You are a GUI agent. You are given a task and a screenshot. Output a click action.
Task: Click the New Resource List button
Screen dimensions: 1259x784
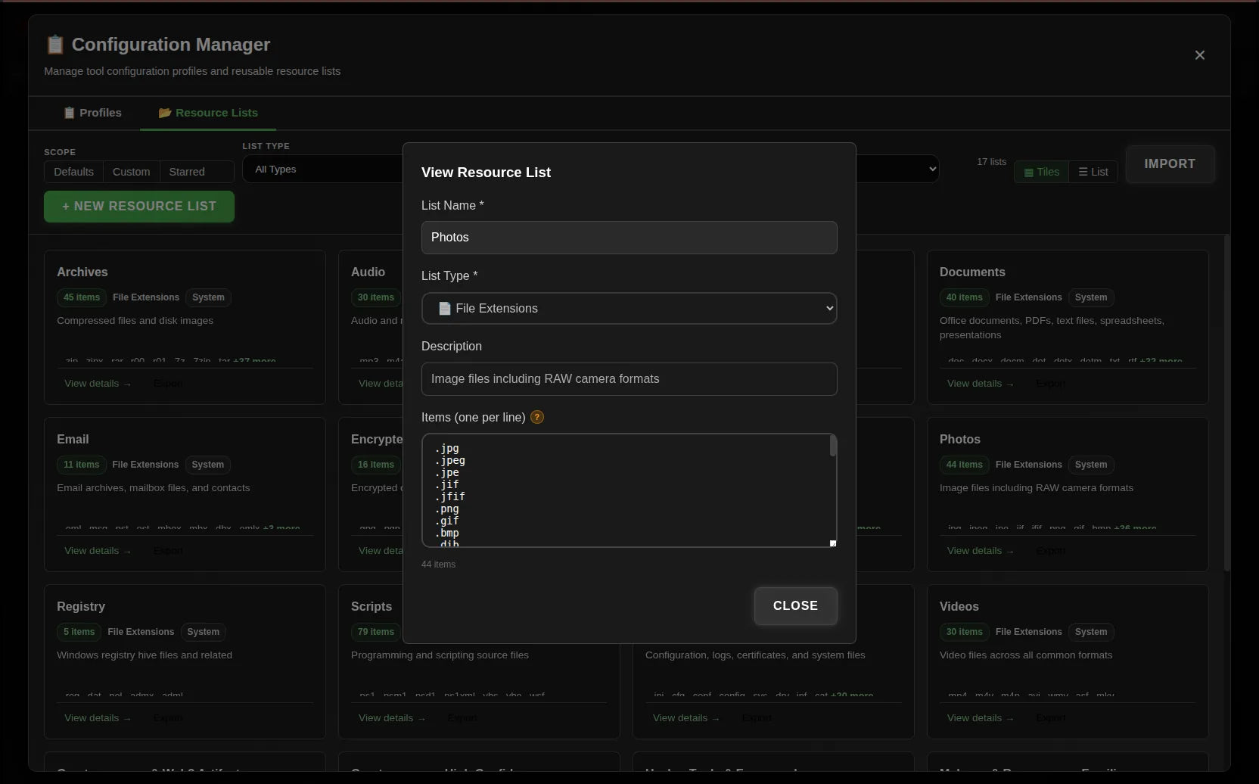(x=139, y=206)
